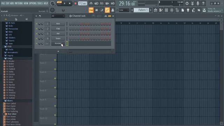Start playback with the Play button

click(64, 3)
